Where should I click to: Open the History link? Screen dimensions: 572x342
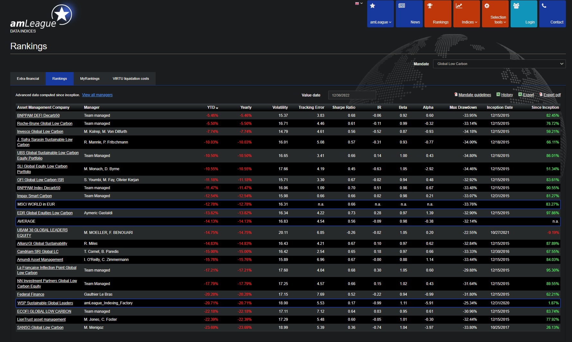[x=507, y=95]
